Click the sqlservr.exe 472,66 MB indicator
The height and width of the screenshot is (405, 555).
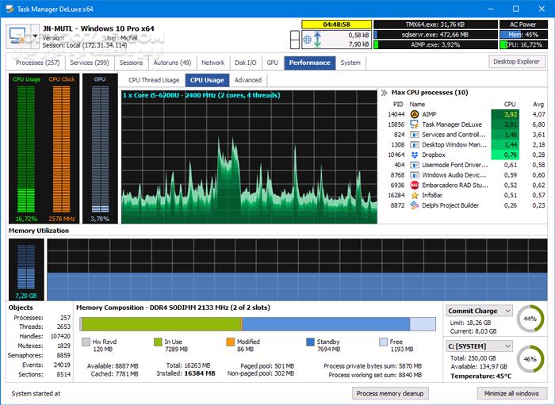pos(435,35)
